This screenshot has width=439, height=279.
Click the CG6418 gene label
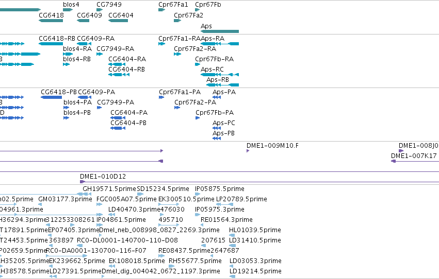(x=51, y=15)
